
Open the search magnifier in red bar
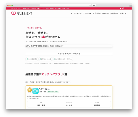point(126,9)
